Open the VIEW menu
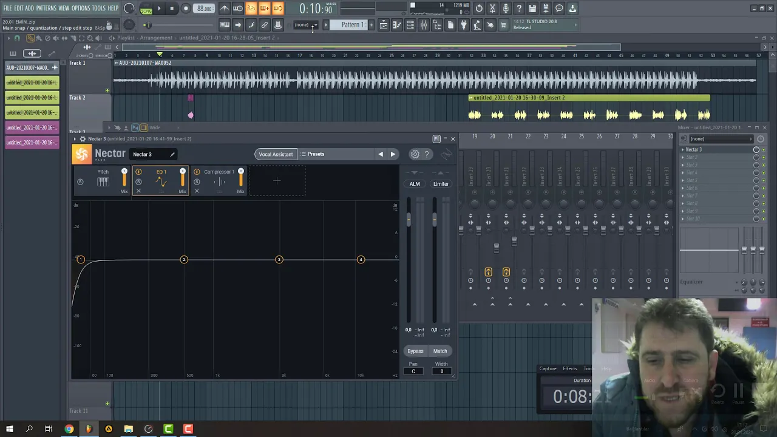Screen dimensions: 777x437 click(x=64, y=8)
